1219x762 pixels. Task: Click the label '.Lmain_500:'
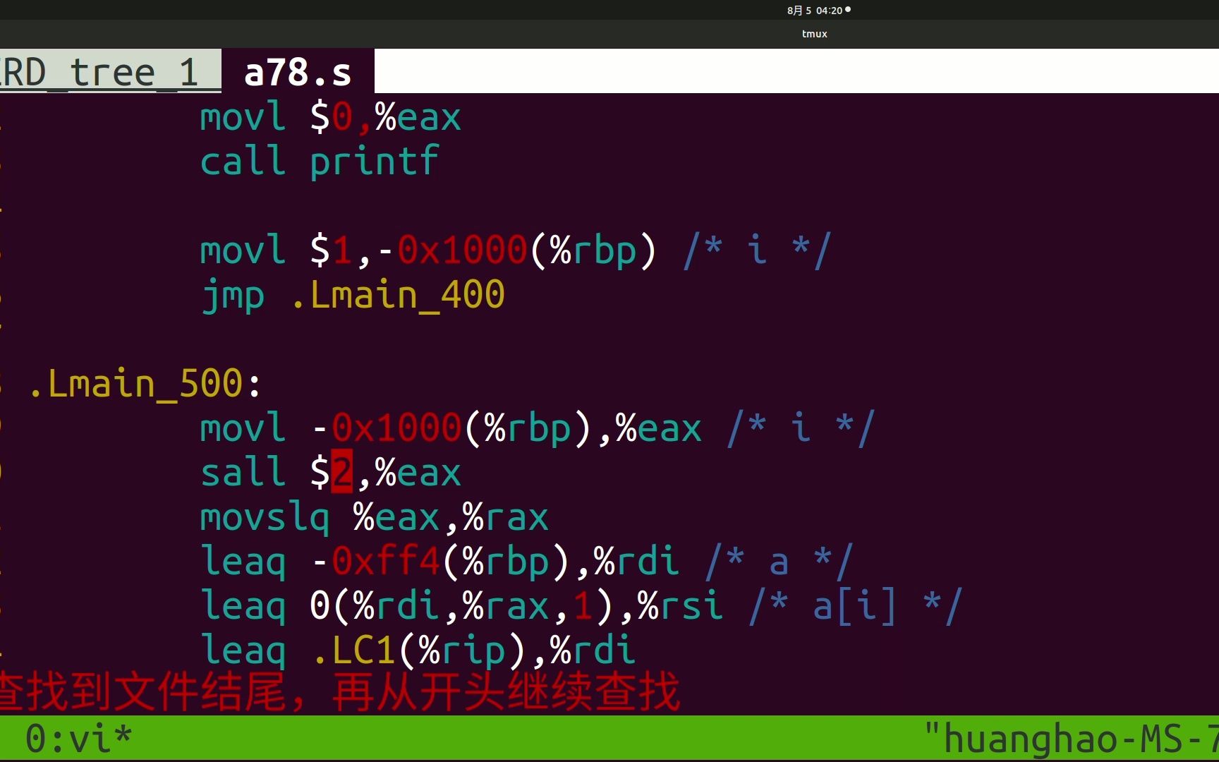pyautogui.click(x=145, y=384)
